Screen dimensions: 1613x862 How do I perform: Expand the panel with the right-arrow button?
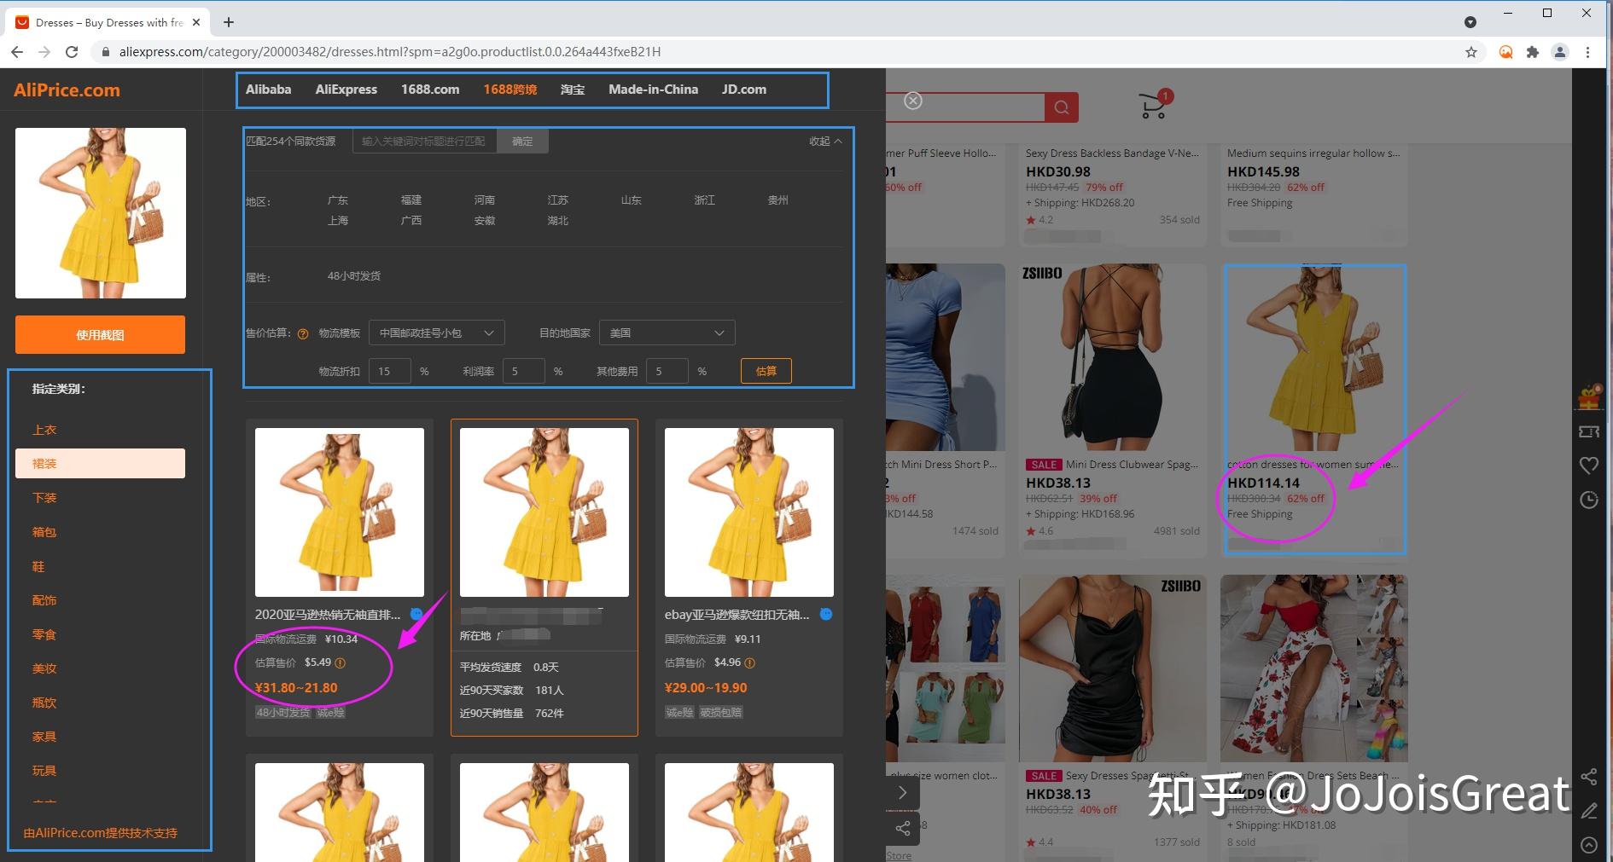[x=903, y=793]
